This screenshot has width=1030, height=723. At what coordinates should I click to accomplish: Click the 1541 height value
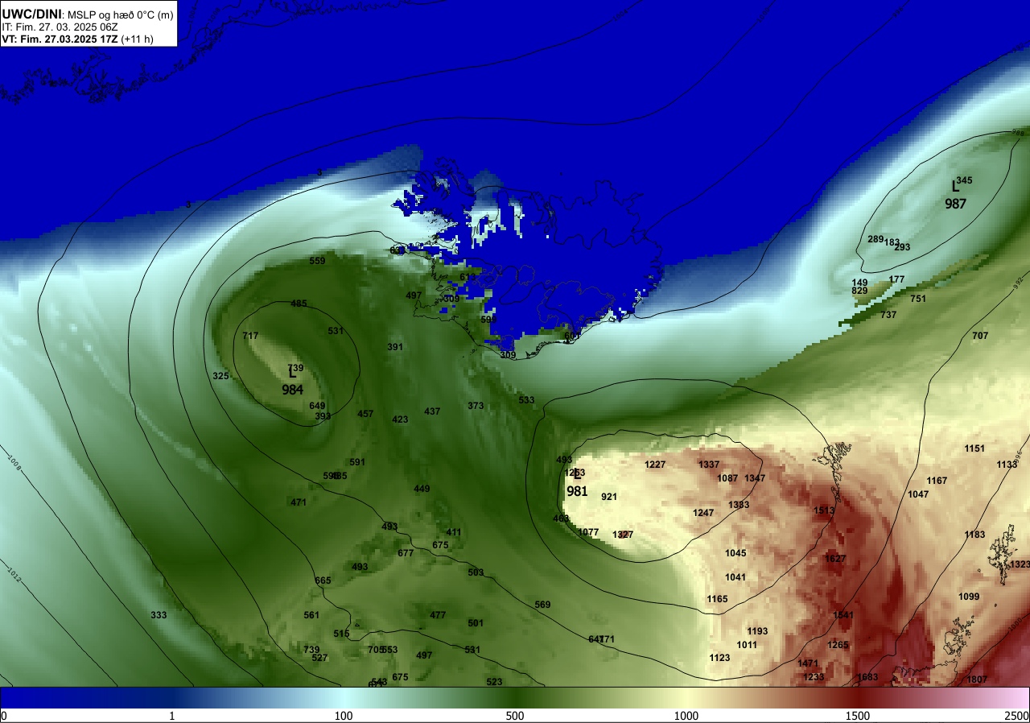click(x=843, y=615)
